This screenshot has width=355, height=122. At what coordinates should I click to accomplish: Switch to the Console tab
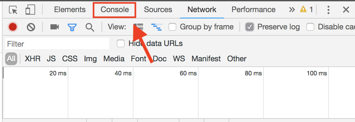tap(115, 10)
